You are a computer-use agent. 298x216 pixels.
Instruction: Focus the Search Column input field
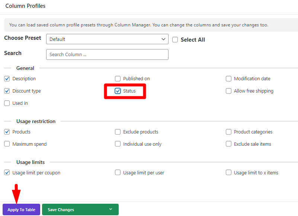click(107, 55)
